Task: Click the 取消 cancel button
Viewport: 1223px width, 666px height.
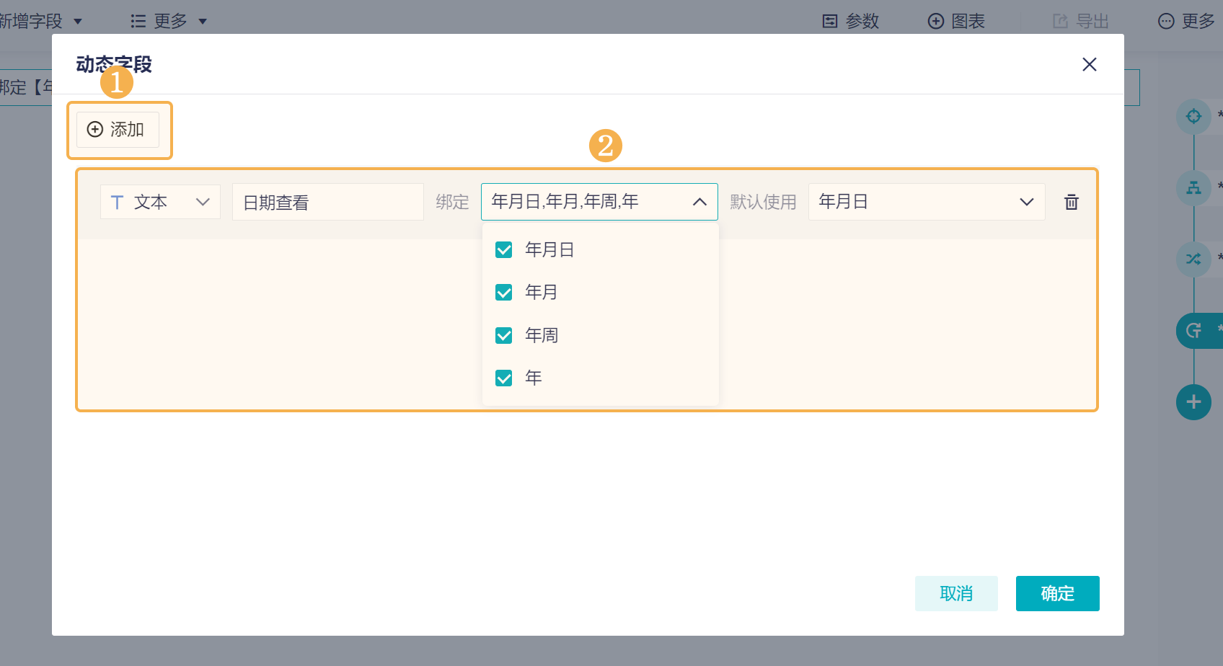Action: 956,593
